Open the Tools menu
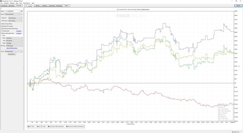The height and width of the screenshot is (133, 243). [21, 3]
